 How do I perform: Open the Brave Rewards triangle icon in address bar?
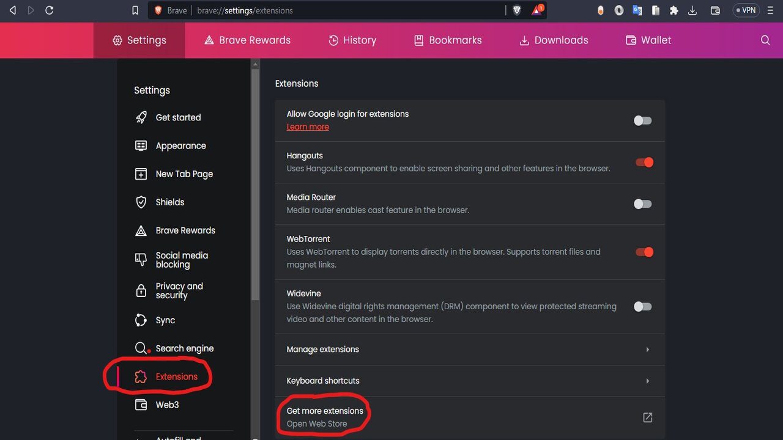[x=536, y=10]
